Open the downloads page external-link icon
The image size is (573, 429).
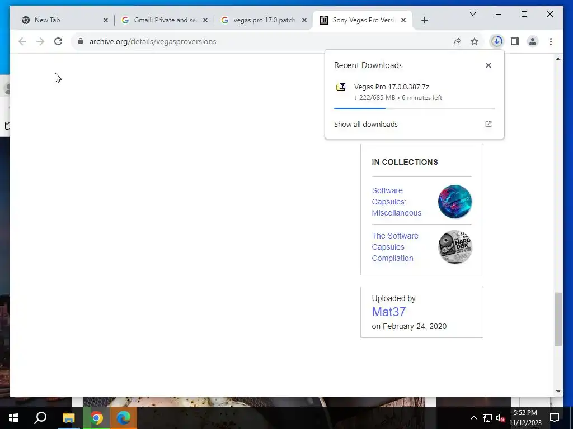488,124
